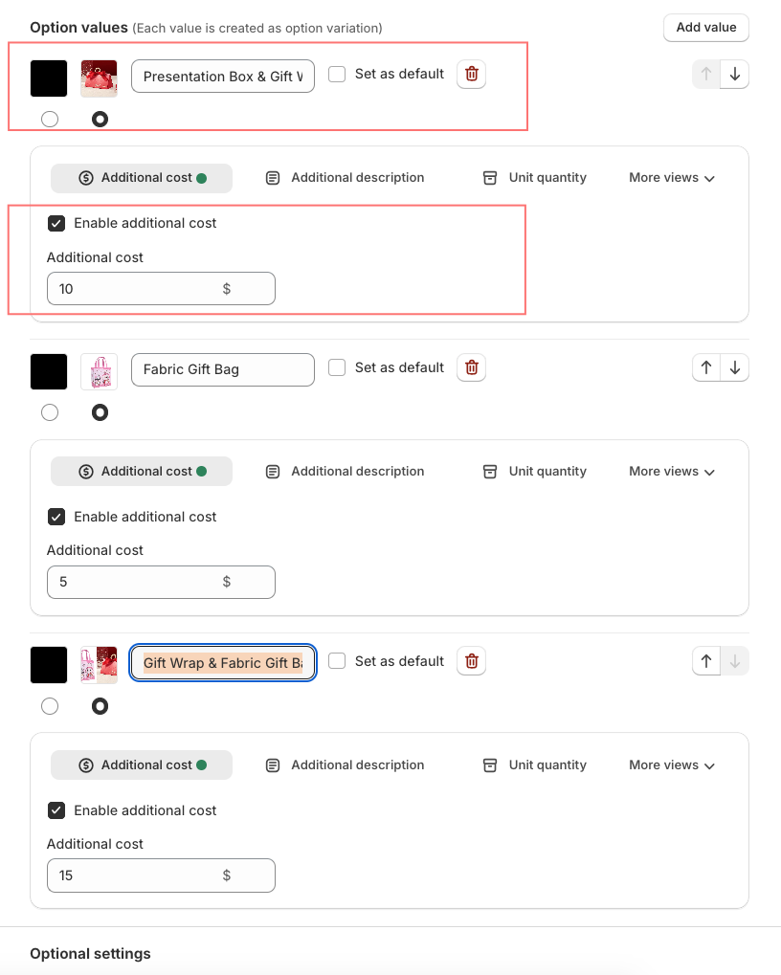Expand More views in first value panel
Screen dimensions: 781x975
672,178
